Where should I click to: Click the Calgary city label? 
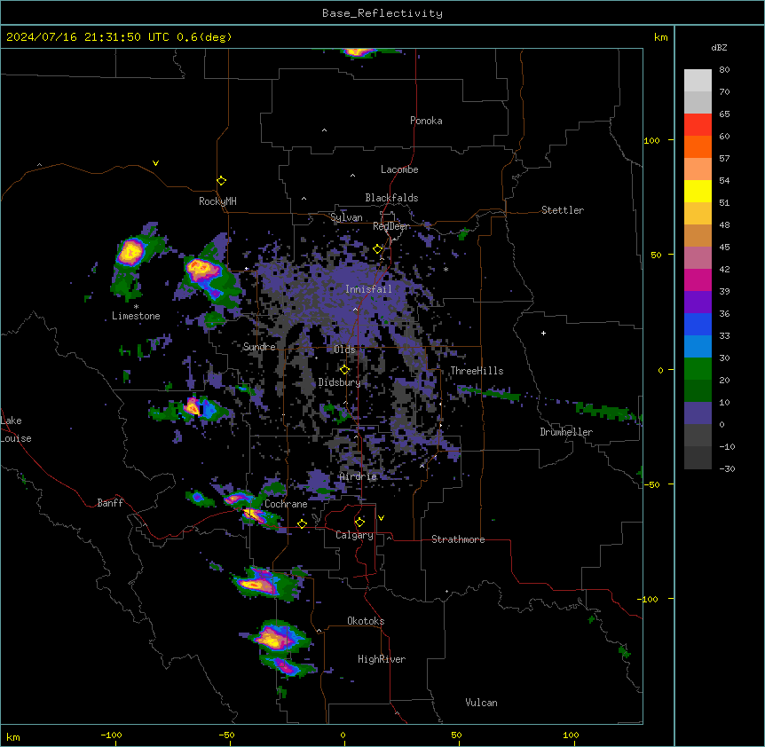354,535
